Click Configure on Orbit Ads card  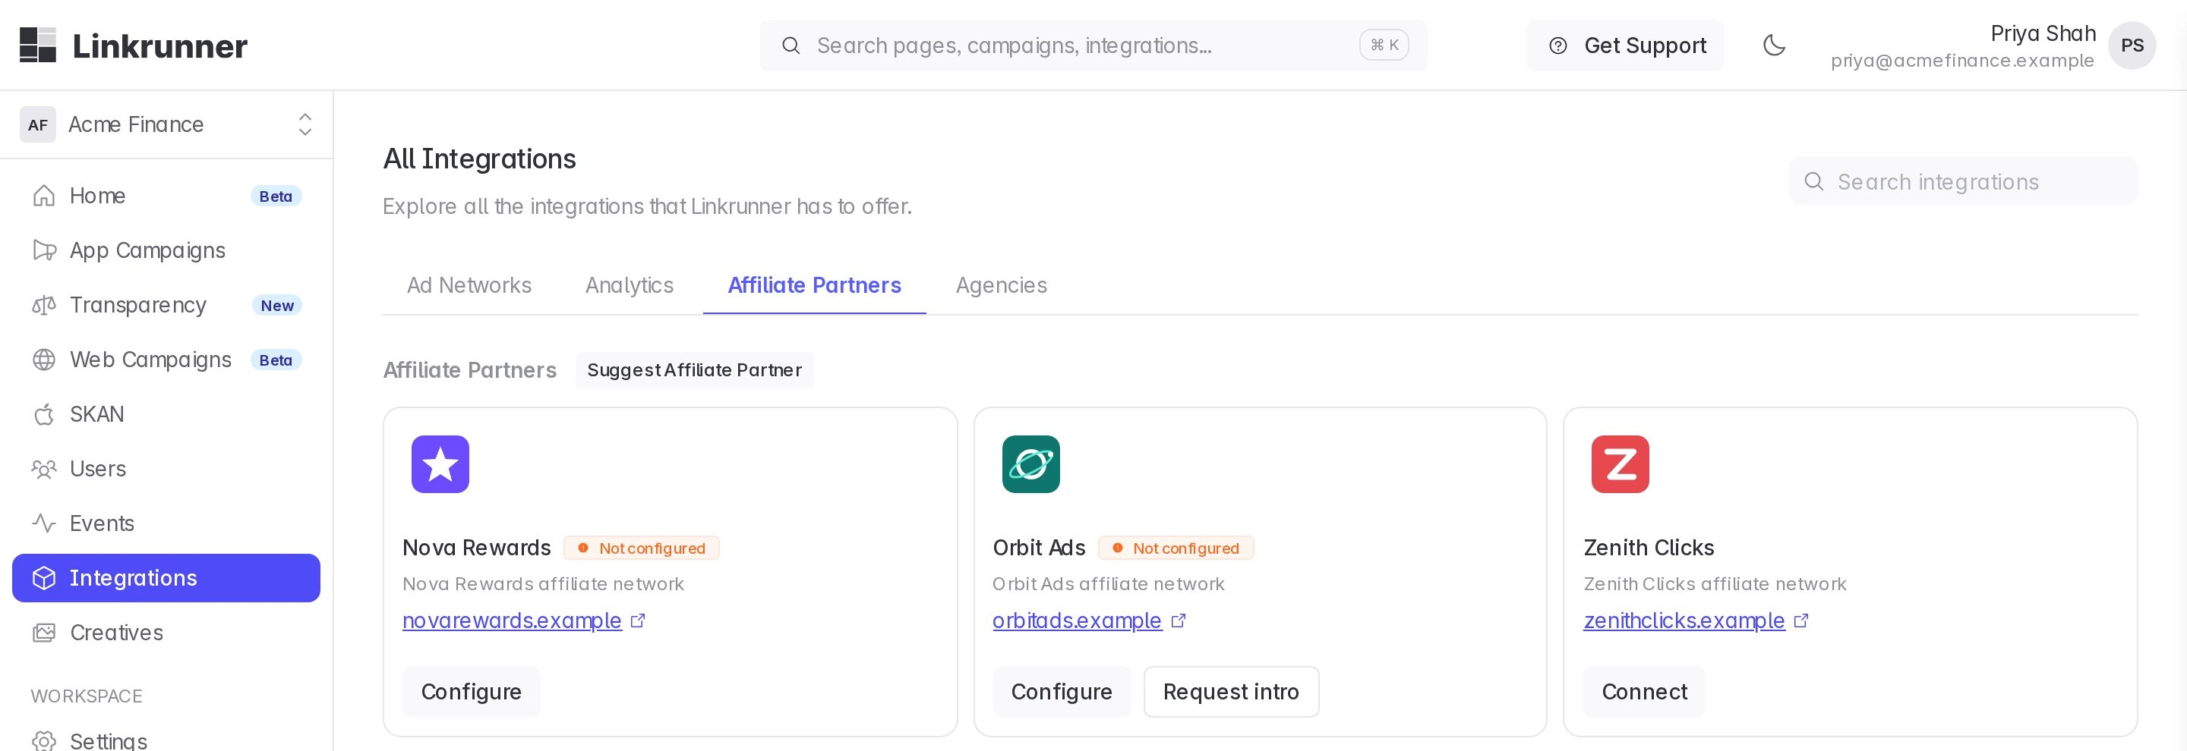[1062, 693]
